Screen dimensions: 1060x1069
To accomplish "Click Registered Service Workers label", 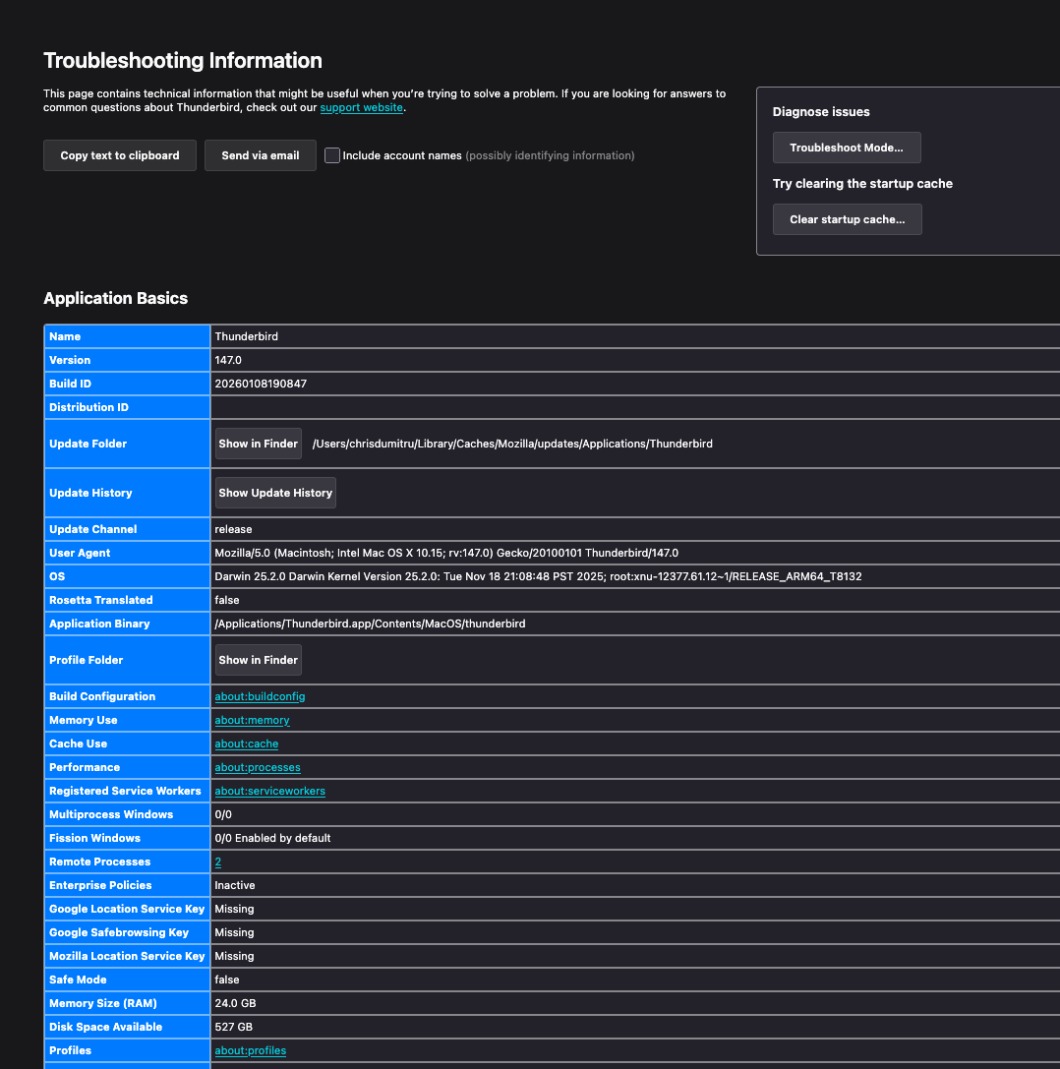I will click(x=125, y=791).
